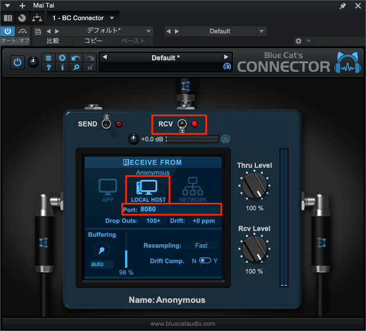Click the about info icon
The image size is (366, 331).
click(62, 67)
